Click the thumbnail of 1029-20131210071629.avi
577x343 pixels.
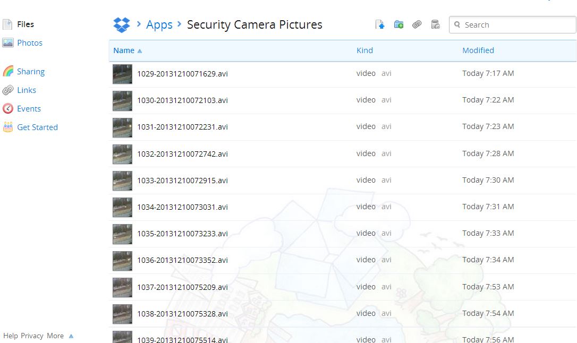click(122, 73)
